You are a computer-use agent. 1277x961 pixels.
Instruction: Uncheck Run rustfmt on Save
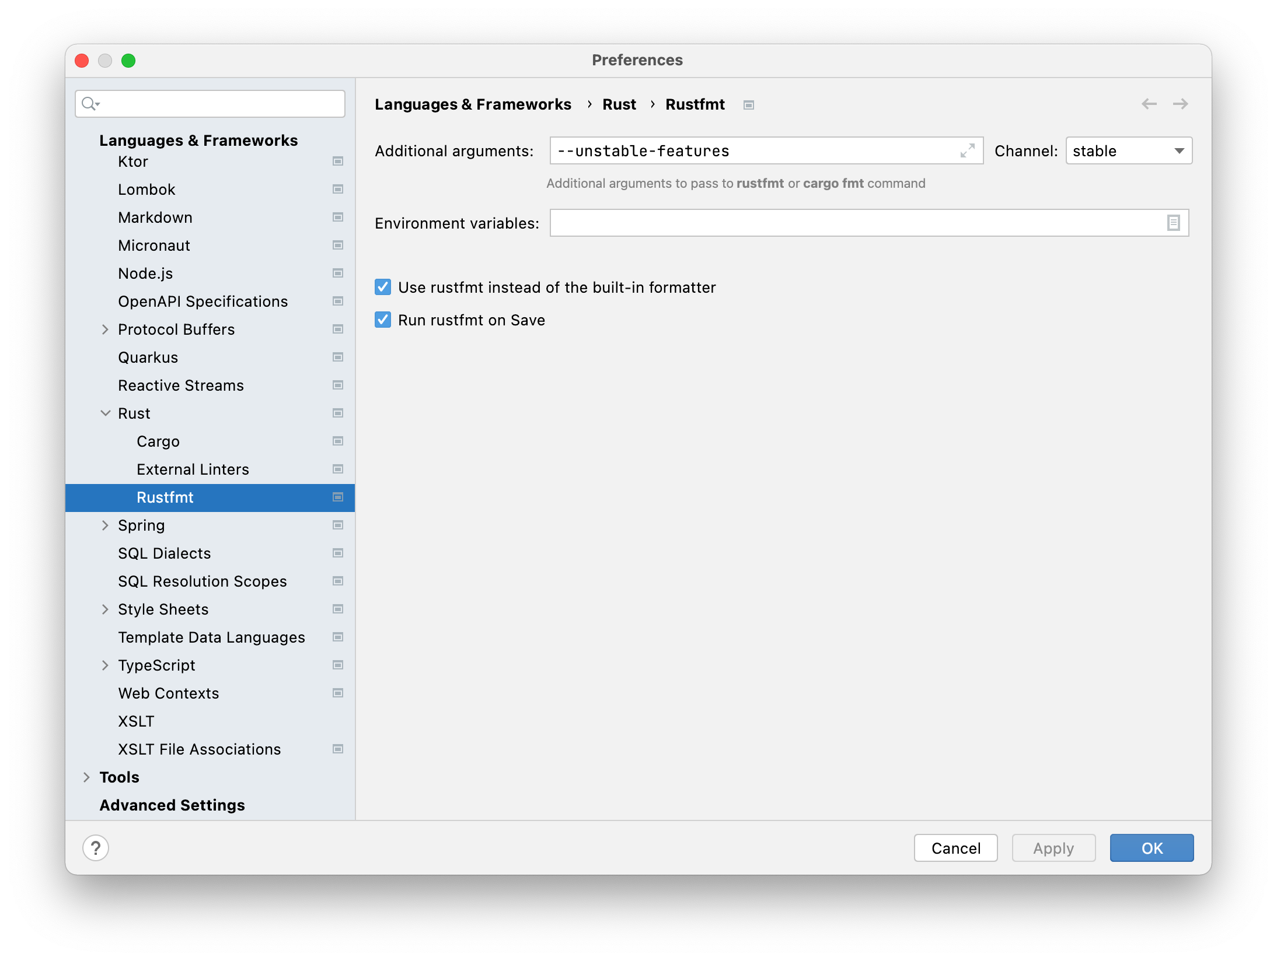383,320
